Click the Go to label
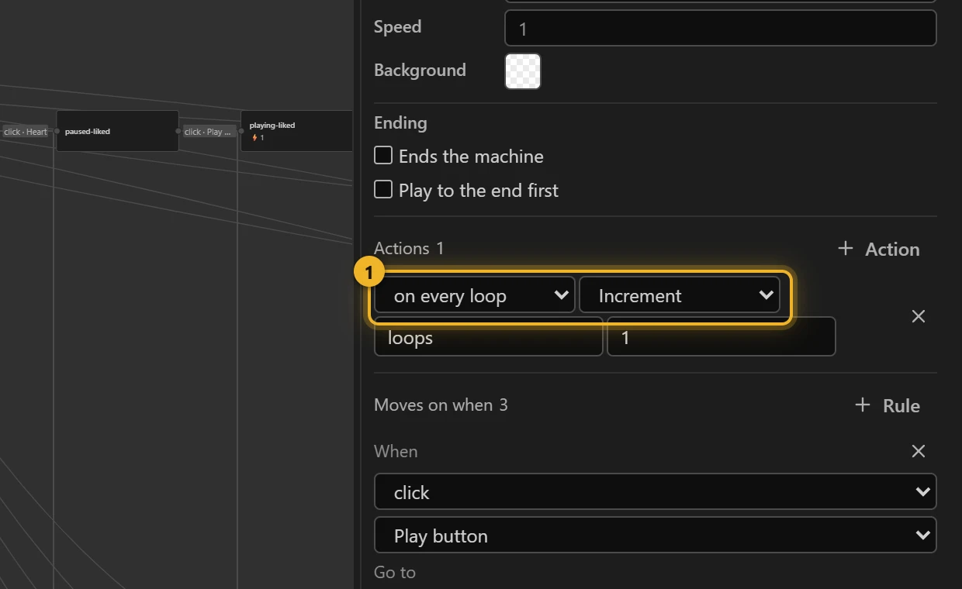 395,572
